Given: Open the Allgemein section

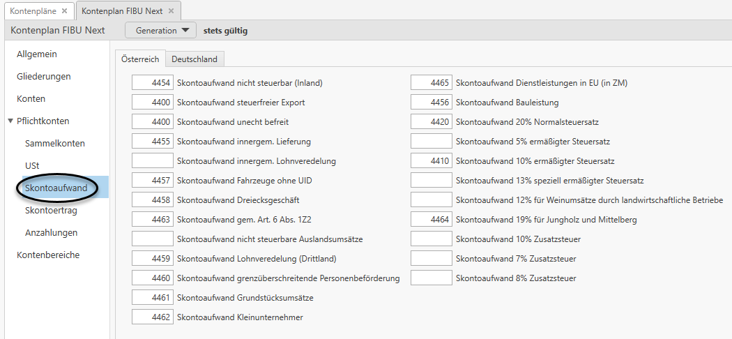Looking at the screenshot, I should pos(37,54).
